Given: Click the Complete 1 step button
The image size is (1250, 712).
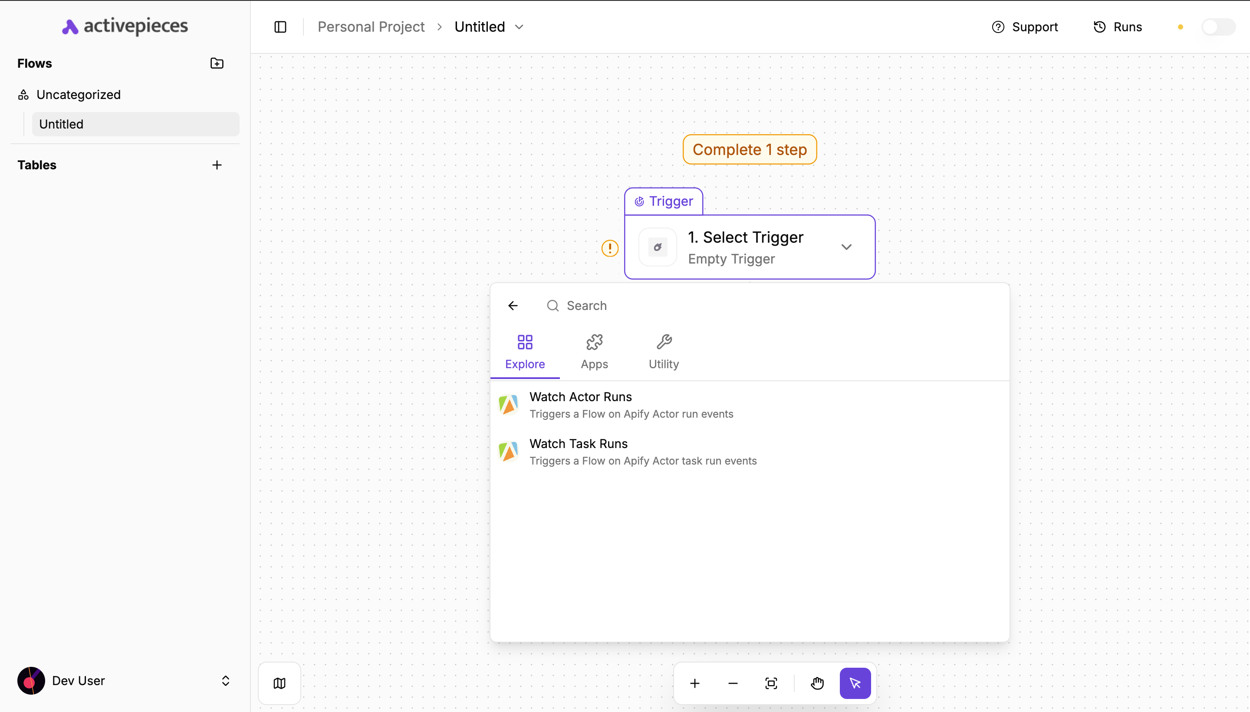Looking at the screenshot, I should coord(749,149).
